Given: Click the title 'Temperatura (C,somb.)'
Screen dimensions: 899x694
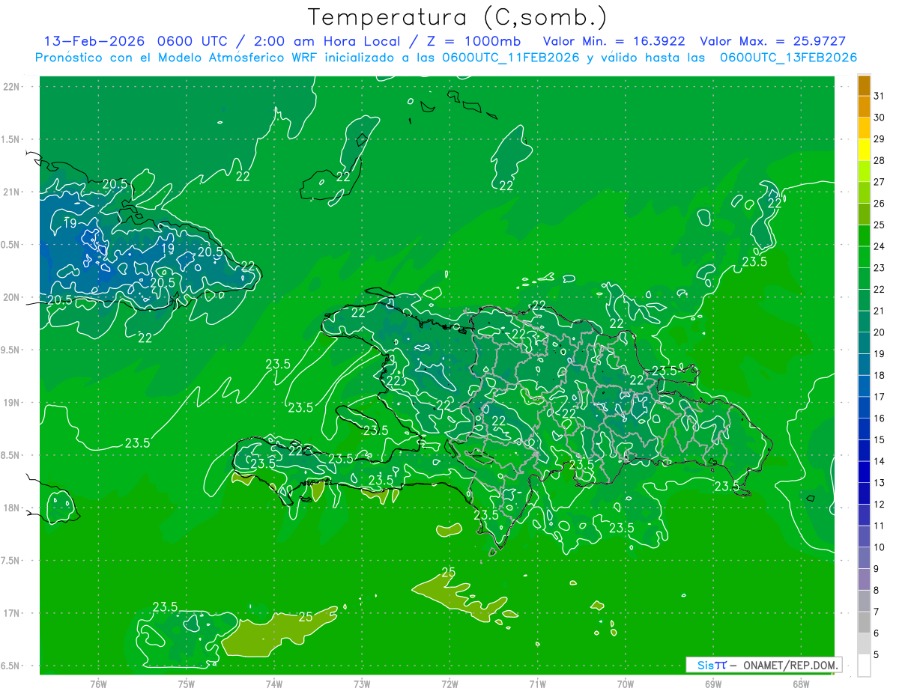Looking at the screenshot, I should tap(458, 17).
